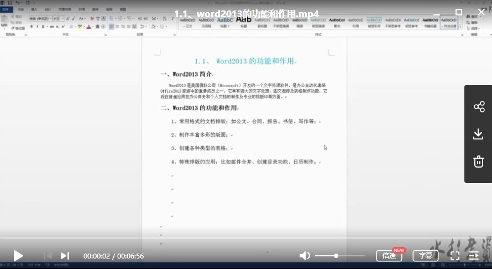Apply the yellow text highlight color

(x=80, y=26)
